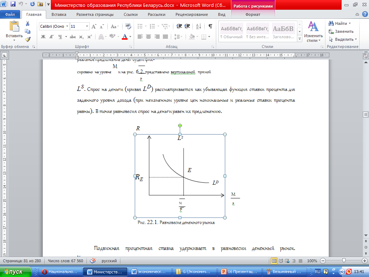This screenshot has width=369, height=277.
Task: Click the Cut scissors icon
Action: (x=27, y=23)
